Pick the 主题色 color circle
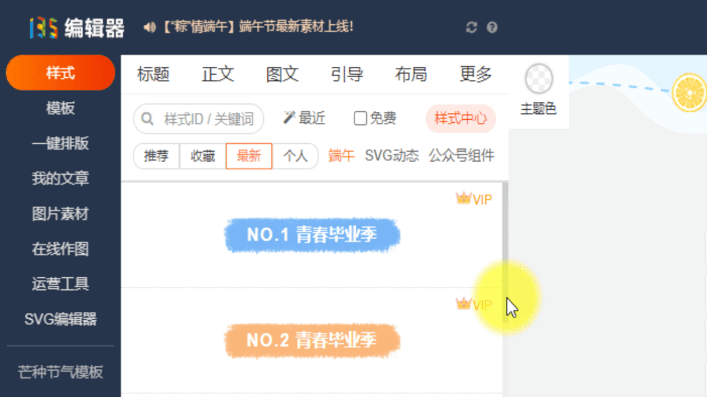This screenshot has width=707, height=397. click(539, 78)
